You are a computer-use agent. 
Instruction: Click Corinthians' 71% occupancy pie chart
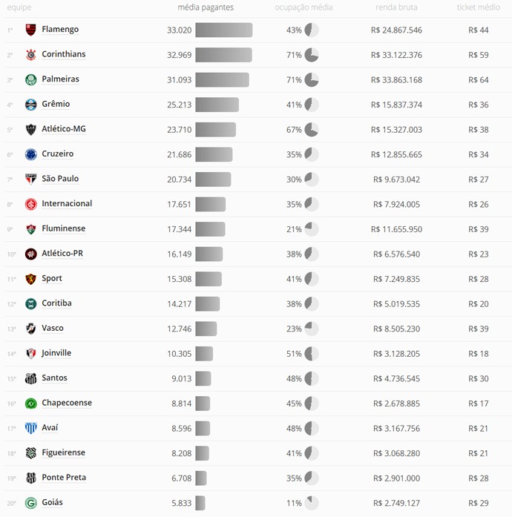click(x=312, y=55)
